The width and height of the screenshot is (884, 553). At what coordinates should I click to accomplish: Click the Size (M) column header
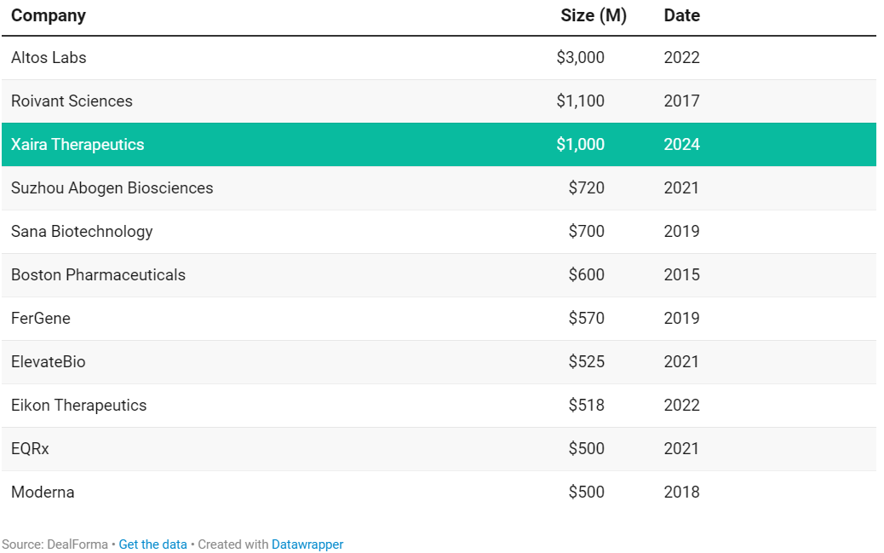(593, 15)
